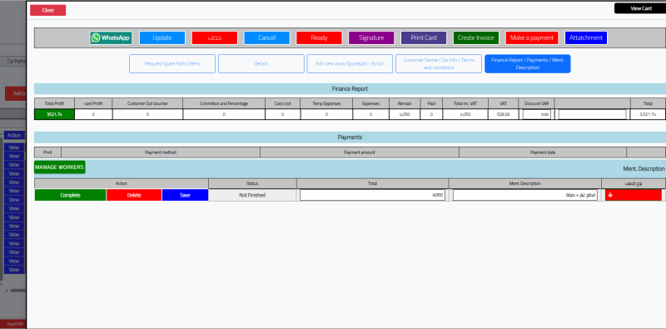
Task: Click the Total value 3,521.74
Action: [x=648, y=114]
